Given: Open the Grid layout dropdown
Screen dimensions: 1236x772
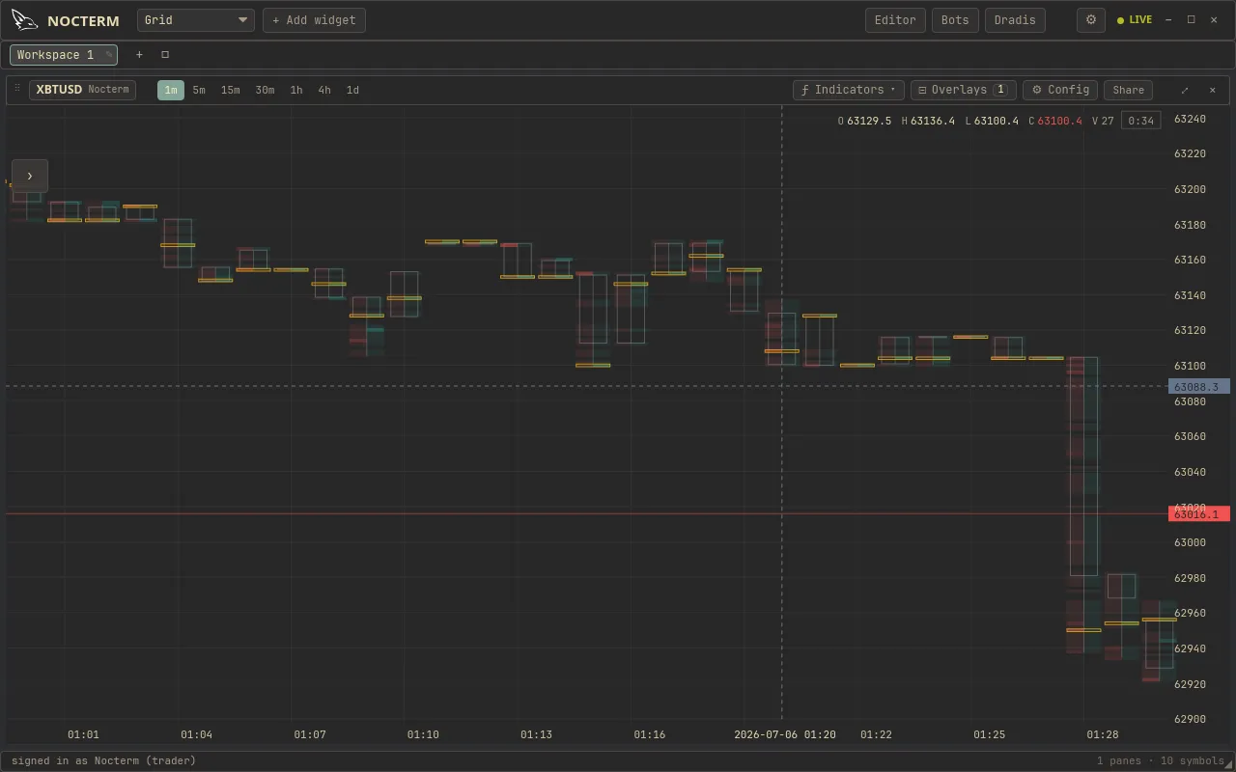Looking at the screenshot, I should [x=196, y=20].
